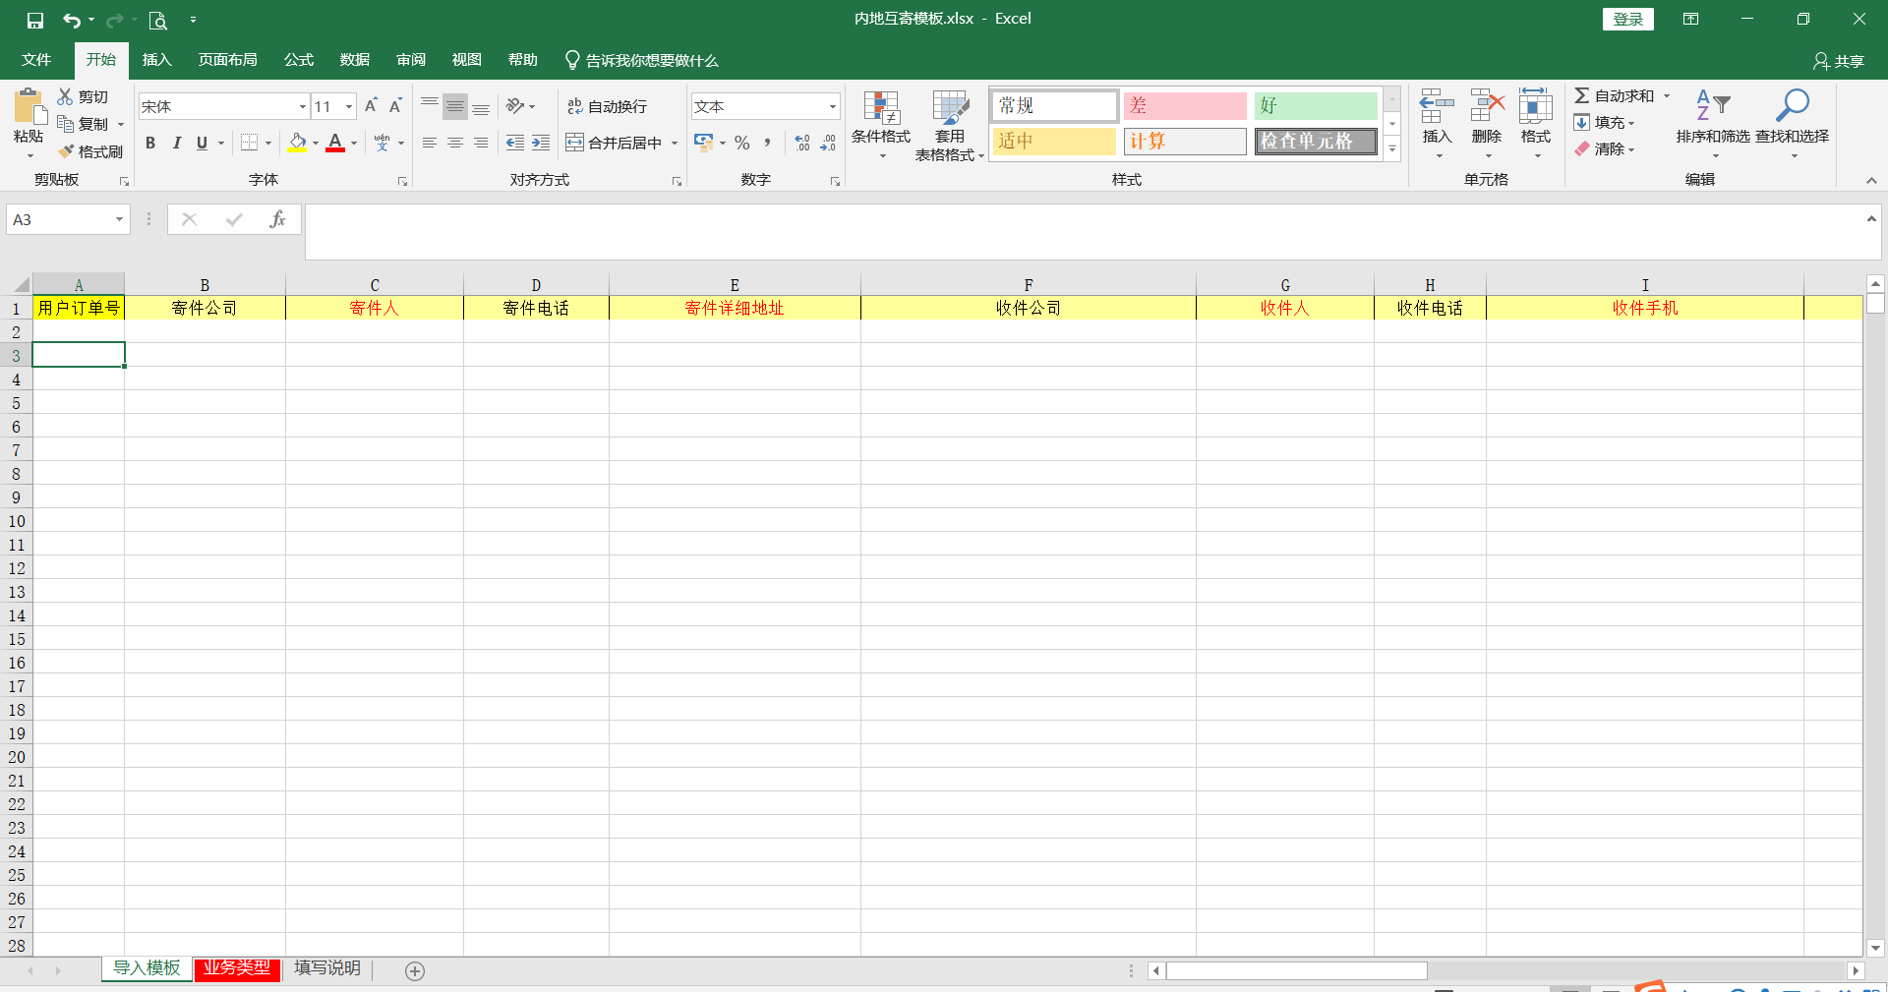Viewport: 1888px width, 992px height.
Task: Expand the Merge and Center dropdown arrow
Action: [x=675, y=143]
